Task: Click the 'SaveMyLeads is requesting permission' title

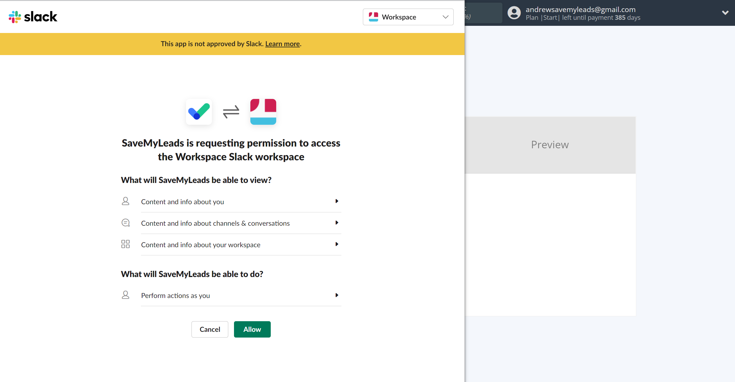Action: click(x=231, y=150)
